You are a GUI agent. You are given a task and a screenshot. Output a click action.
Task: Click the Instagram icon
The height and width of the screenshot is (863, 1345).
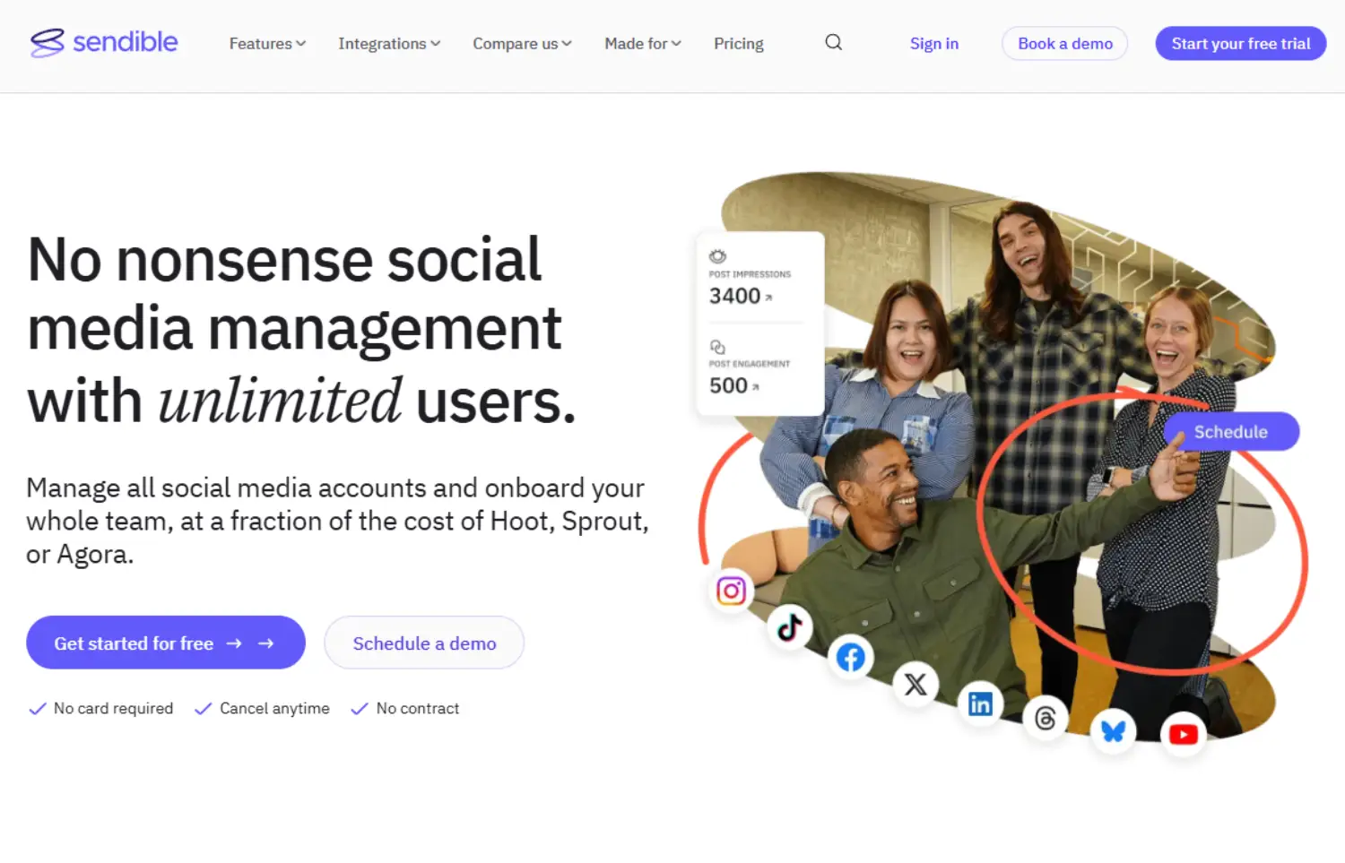pos(731,591)
